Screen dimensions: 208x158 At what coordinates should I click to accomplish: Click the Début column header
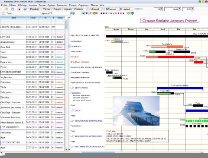pos(32,18)
